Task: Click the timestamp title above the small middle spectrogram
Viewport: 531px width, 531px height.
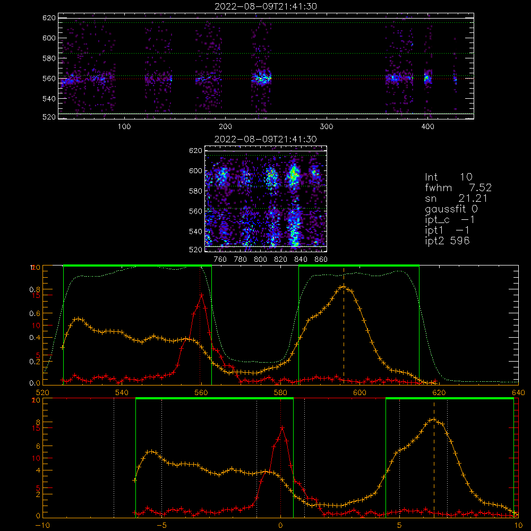Action: 265,139
